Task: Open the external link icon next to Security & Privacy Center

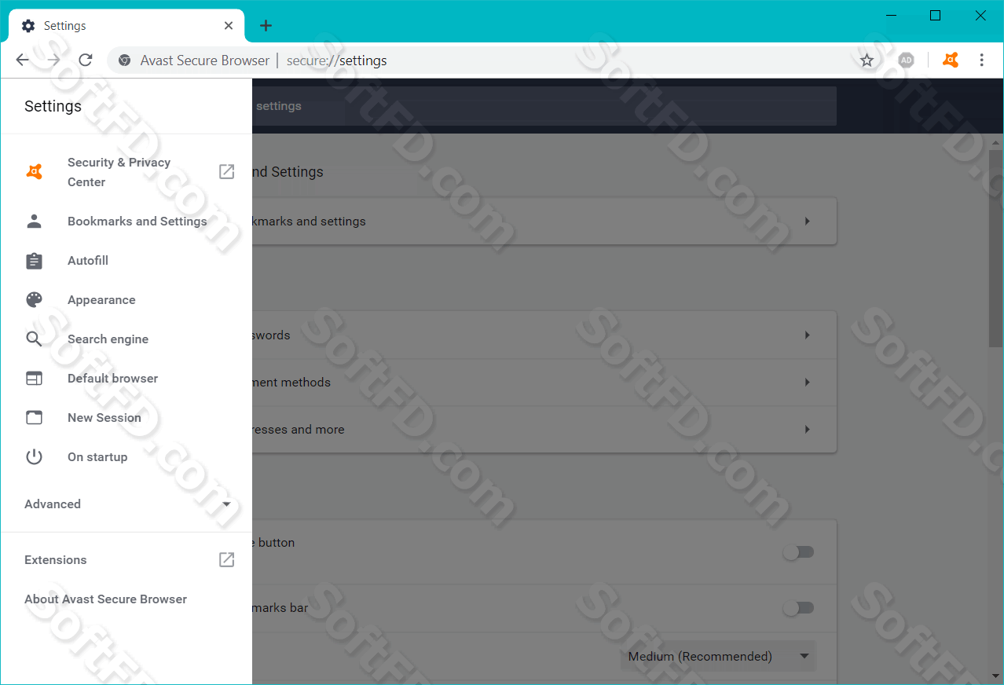Action: pos(226,171)
